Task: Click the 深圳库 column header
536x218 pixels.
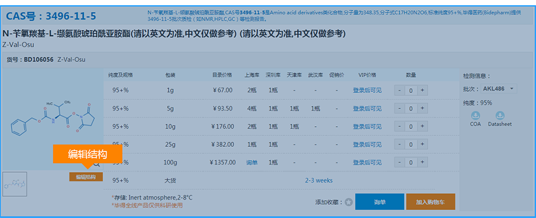Action: click(273, 75)
